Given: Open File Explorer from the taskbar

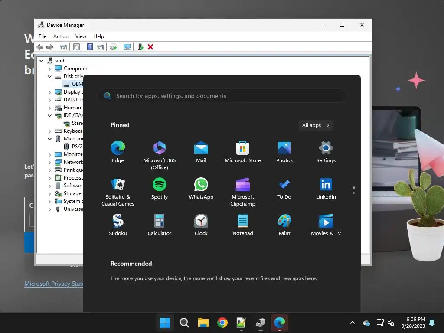Looking at the screenshot, I should point(203,323).
